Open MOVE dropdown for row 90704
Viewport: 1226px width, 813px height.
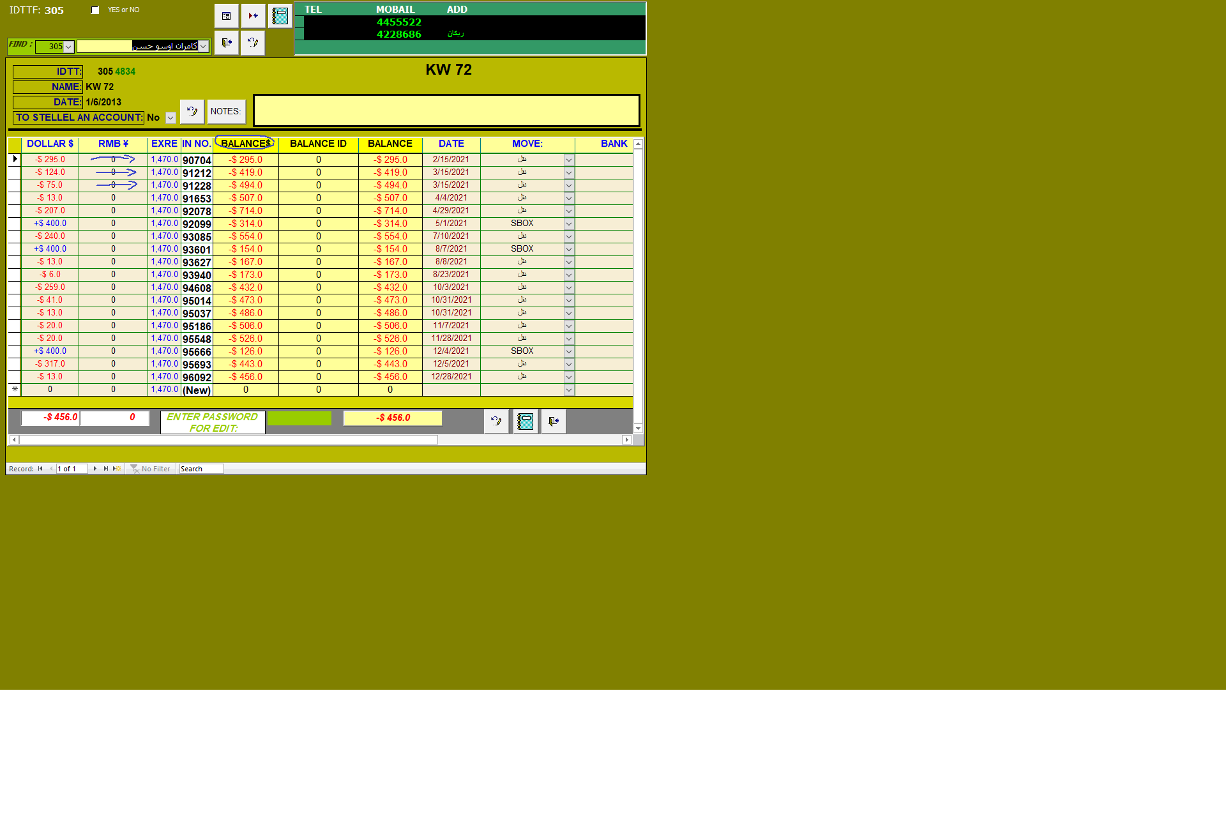[x=569, y=160]
